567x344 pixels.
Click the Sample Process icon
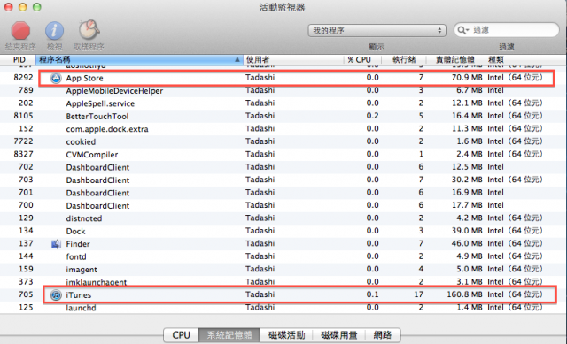coord(89,29)
